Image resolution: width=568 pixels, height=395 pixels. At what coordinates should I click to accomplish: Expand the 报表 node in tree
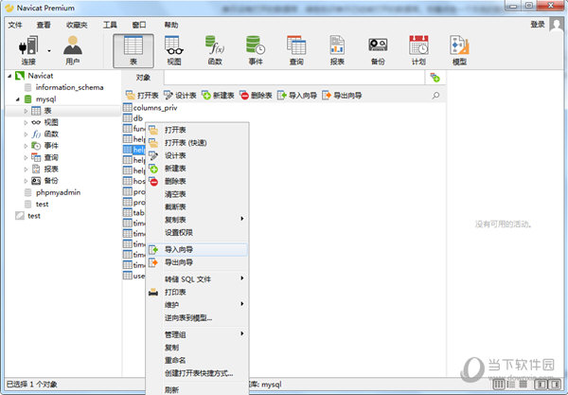[x=26, y=169]
